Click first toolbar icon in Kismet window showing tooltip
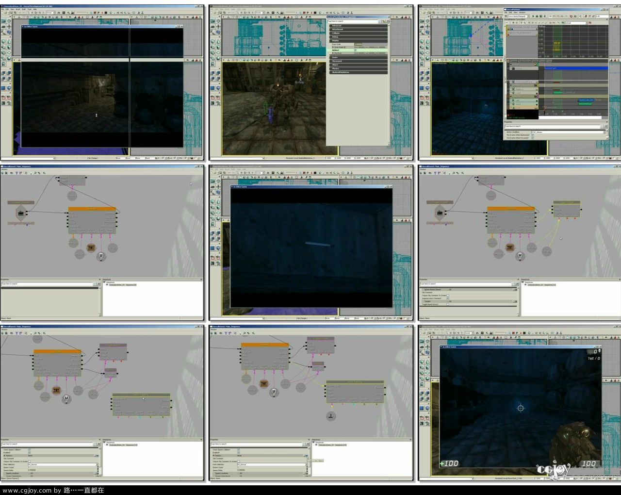Viewport: 621px width, 495px height. pyautogui.click(x=212, y=333)
